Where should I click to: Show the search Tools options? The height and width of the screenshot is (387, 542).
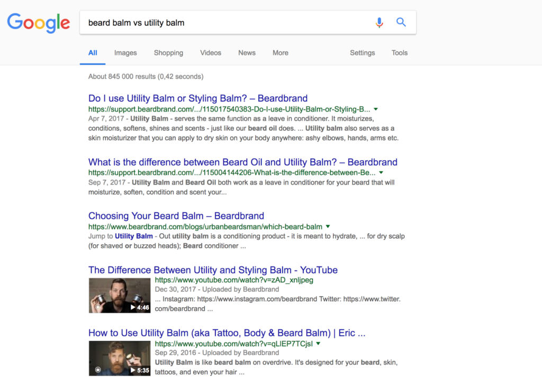tap(400, 53)
